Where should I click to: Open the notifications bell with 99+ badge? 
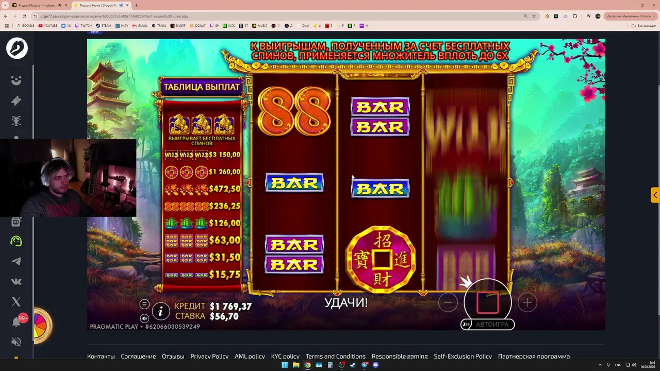(x=17, y=322)
